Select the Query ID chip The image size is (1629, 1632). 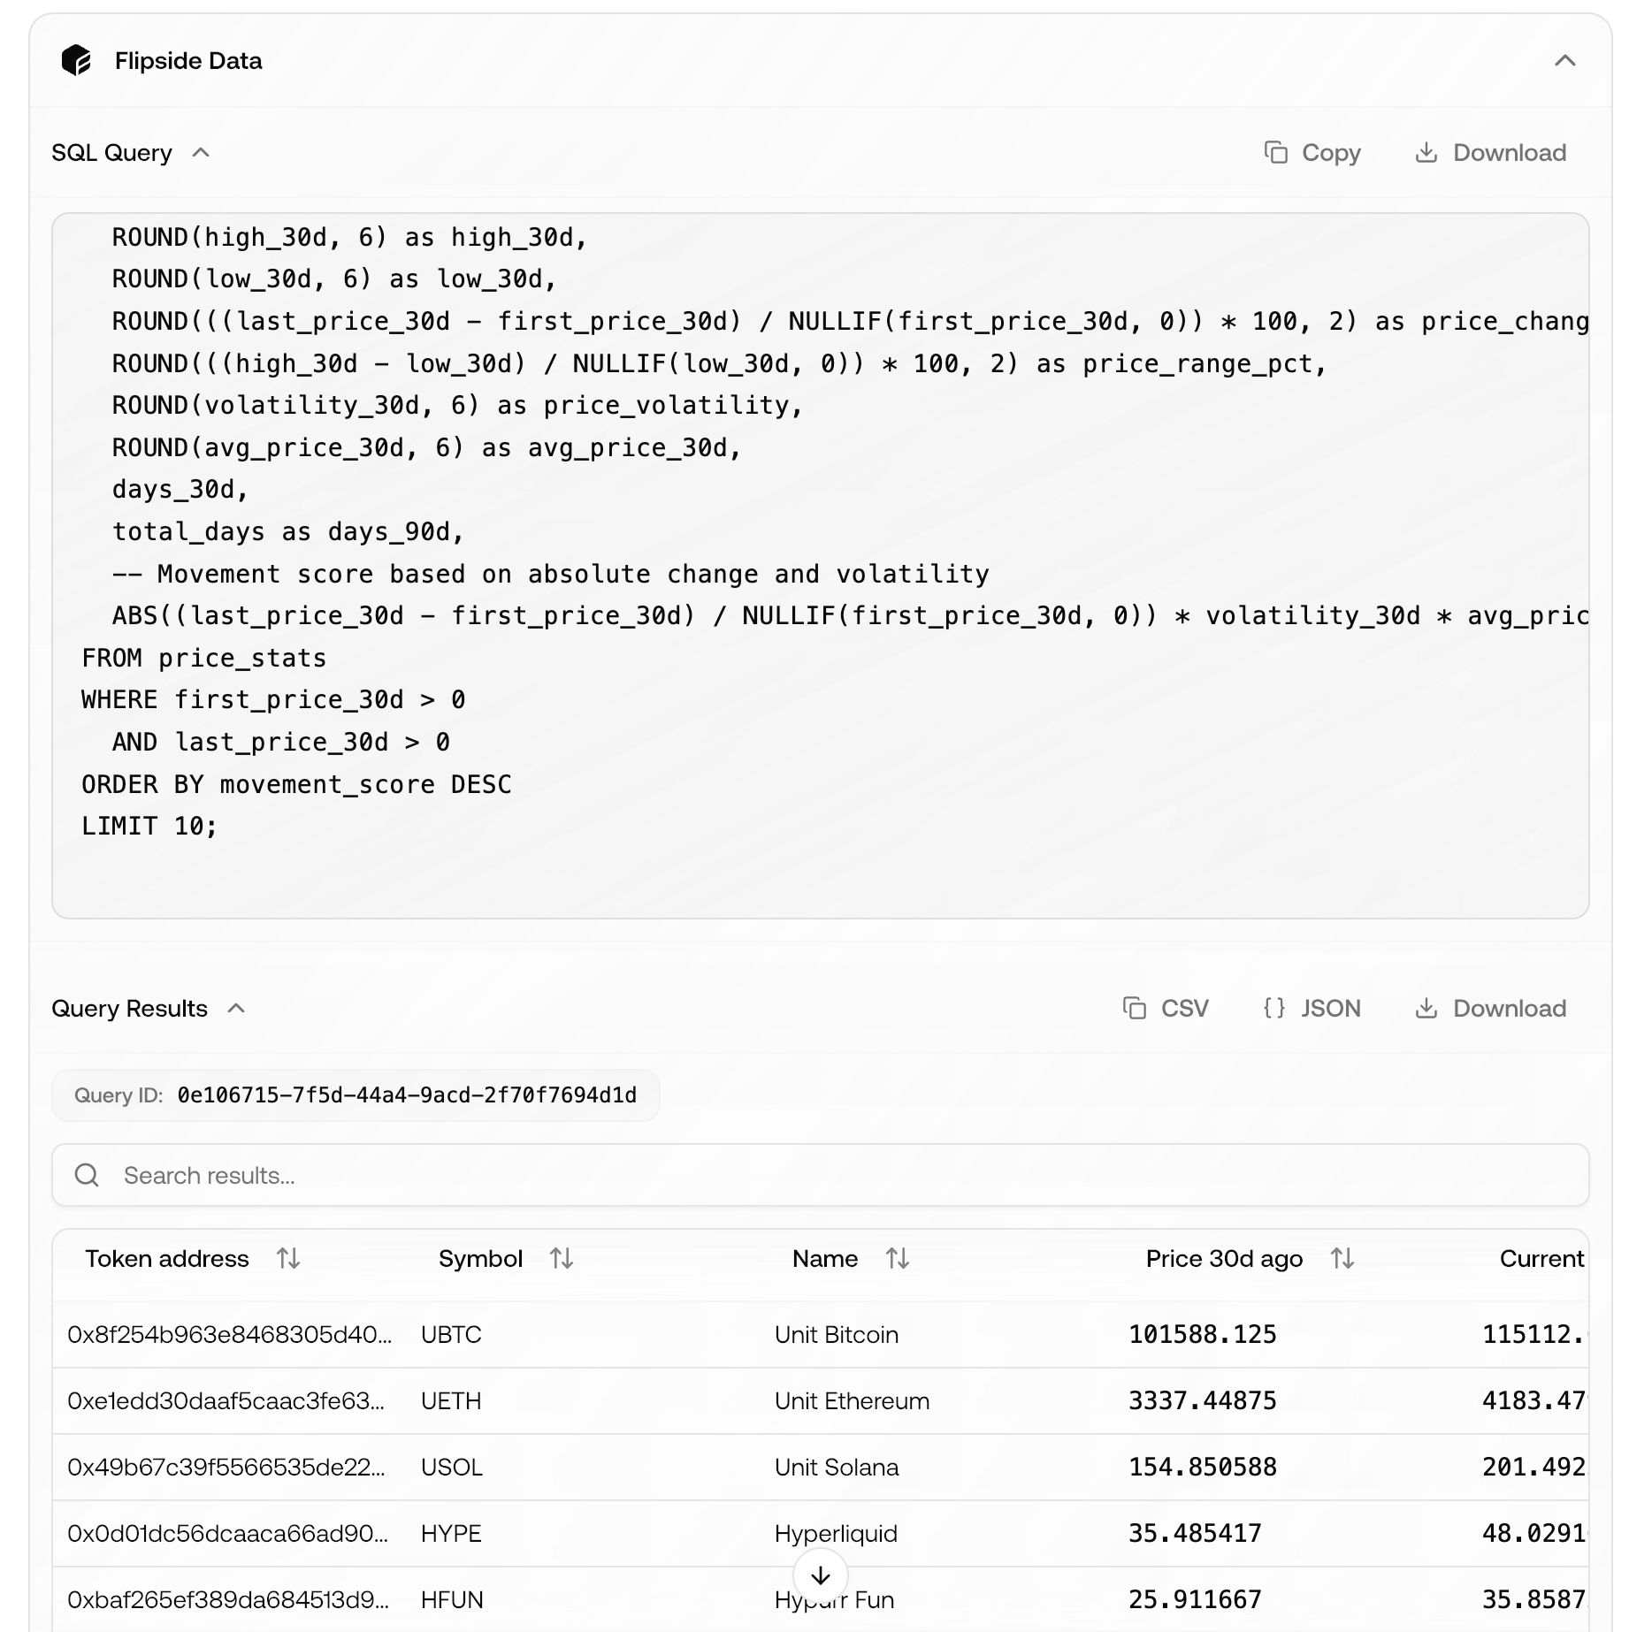click(x=354, y=1094)
